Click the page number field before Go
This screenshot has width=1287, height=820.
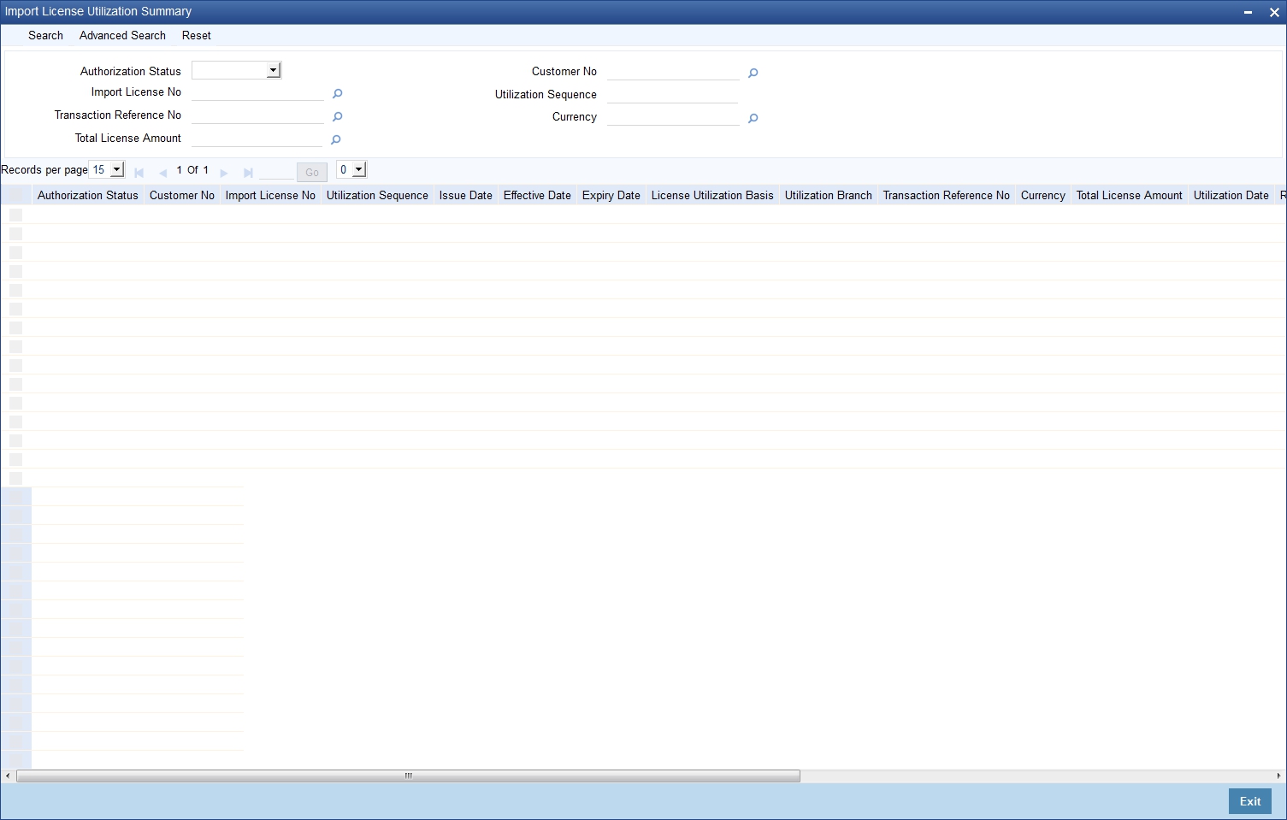click(x=276, y=171)
